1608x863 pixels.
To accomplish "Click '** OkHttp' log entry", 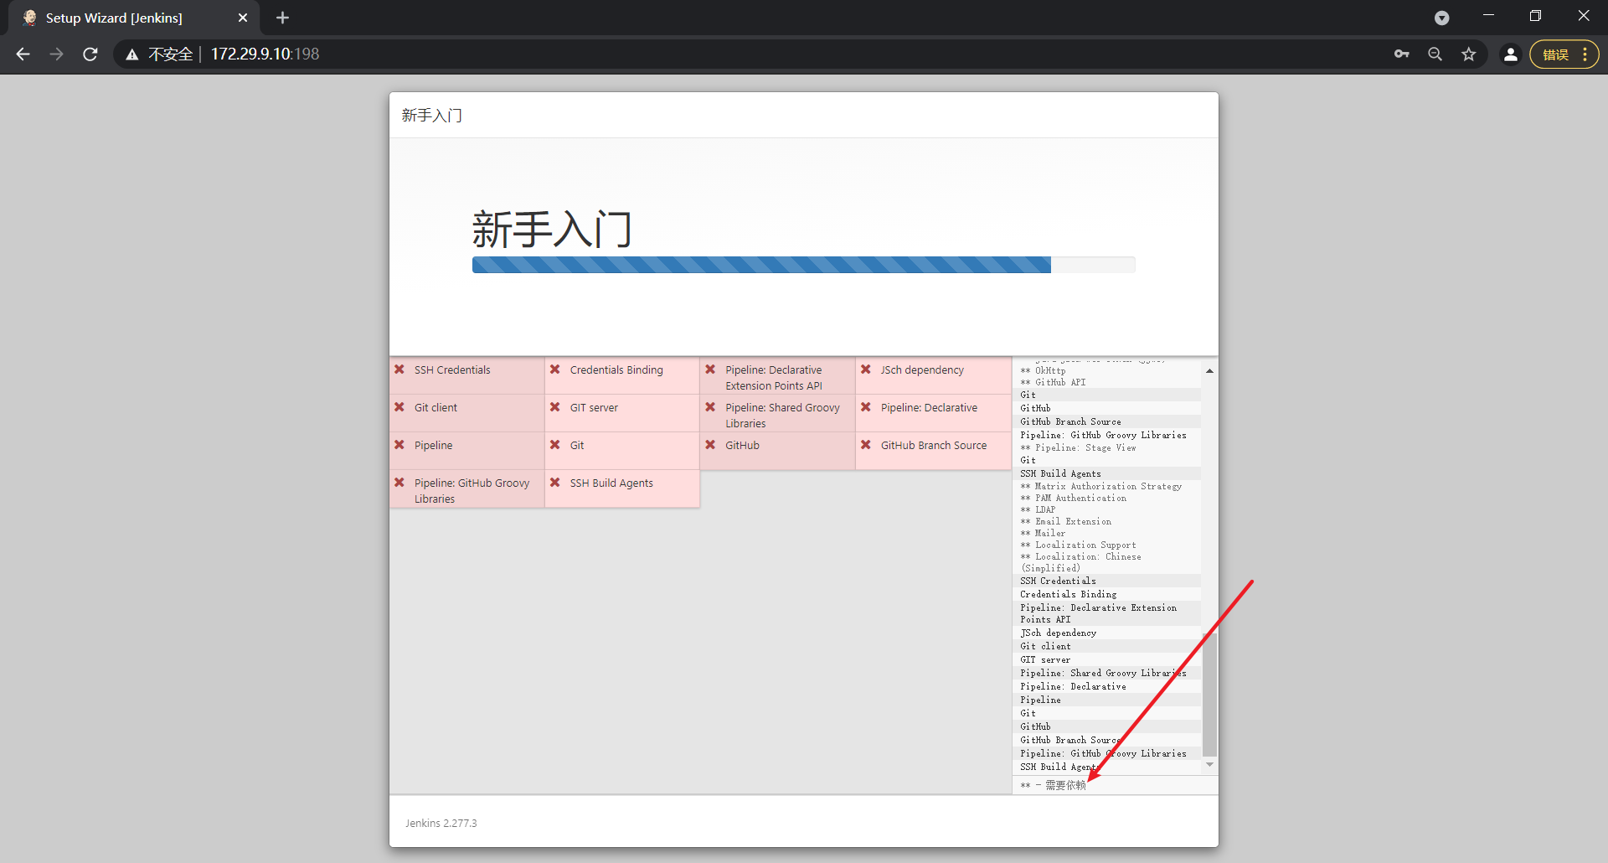I will pos(1043,370).
